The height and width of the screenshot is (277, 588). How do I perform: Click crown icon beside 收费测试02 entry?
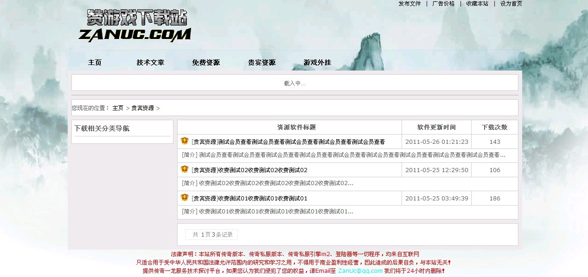185,169
